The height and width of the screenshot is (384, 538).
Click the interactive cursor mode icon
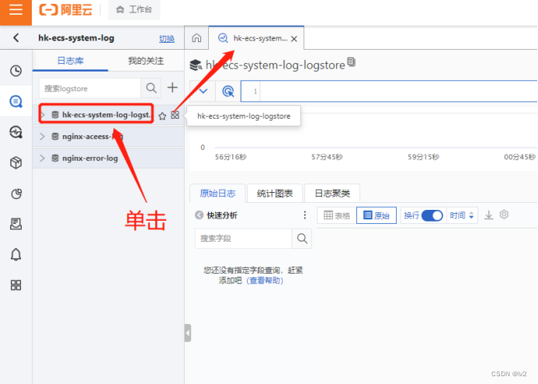pos(228,92)
